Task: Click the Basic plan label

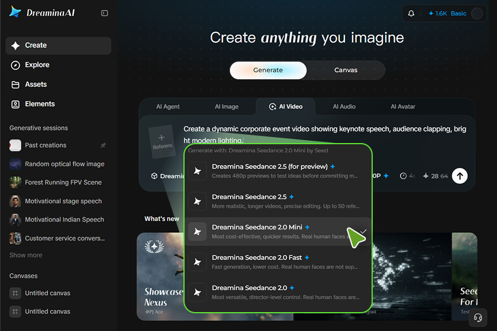Action: point(459,14)
